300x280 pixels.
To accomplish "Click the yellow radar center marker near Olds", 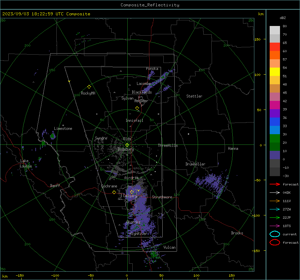I will 127,145.
